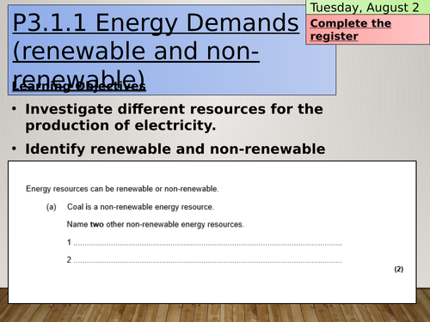Click 'Energy resources can be renewable or non-renewable.'

pyautogui.click(x=122, y=189)
